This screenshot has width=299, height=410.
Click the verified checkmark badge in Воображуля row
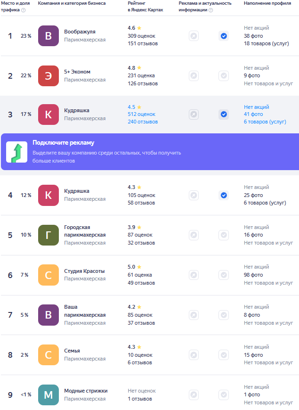pyautogui.click(x=224, y=36)
